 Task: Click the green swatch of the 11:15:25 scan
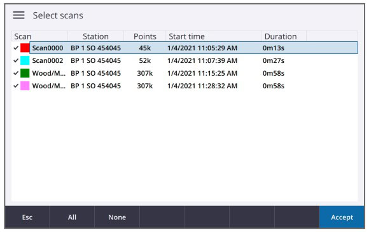coord(25,73)
